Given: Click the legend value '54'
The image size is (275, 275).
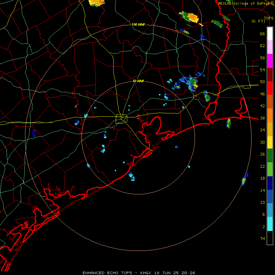Looking at the screenshot, I should click(262, 70).
